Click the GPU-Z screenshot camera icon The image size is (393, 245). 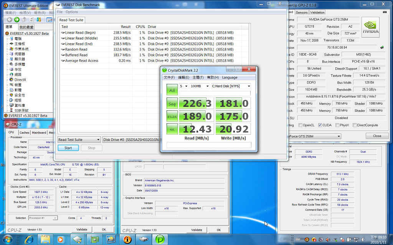(x=385, y=12)
